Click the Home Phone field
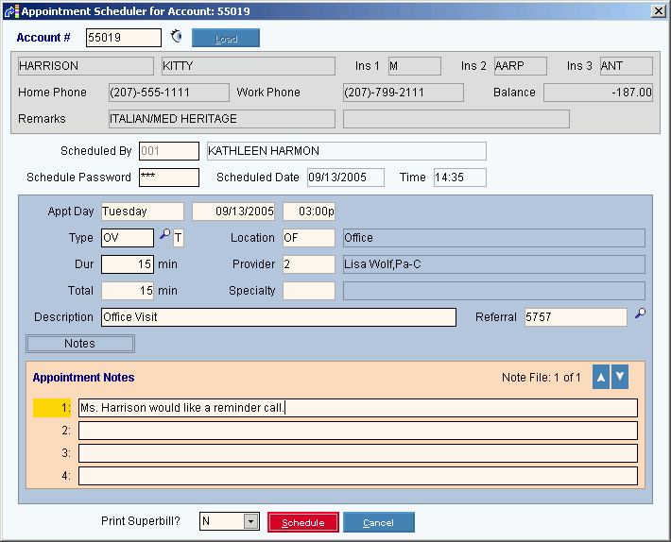This screenshot has height=542, width=671. tap(169, 93)
